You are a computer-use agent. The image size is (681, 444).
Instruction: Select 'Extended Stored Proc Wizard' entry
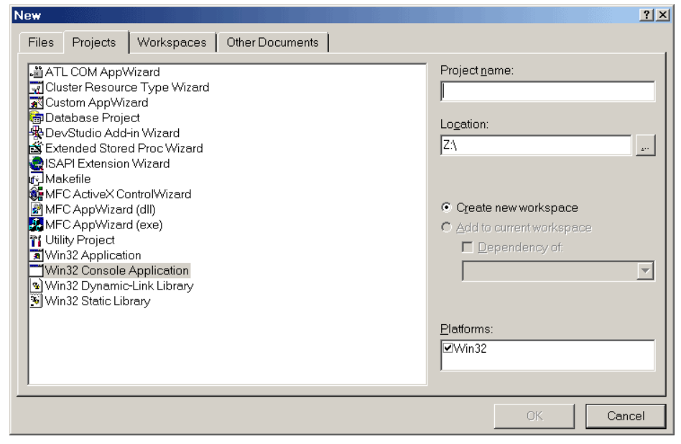[124, 148]
